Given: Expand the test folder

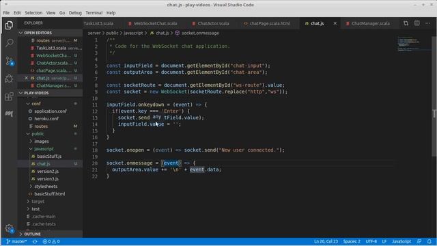Looking at the screenshot, I should [x=50, y=209].
